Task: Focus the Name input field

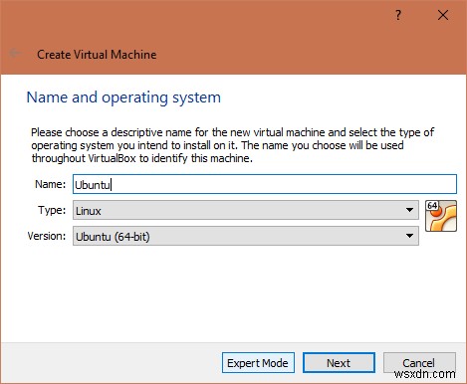Action: tap(265, 184)
